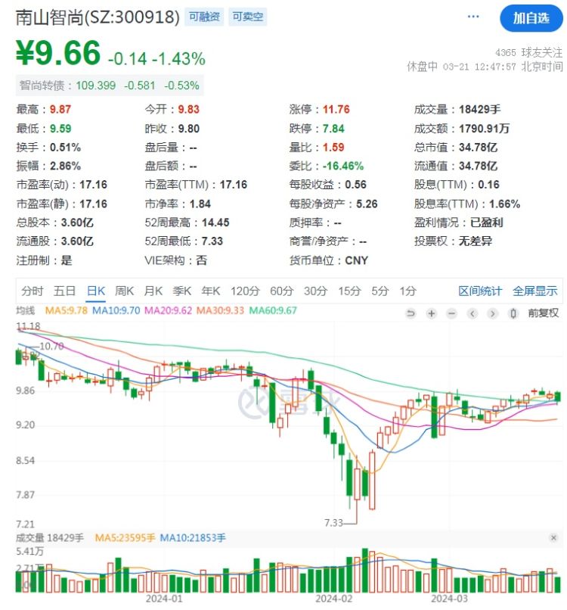Screen dimensions: 567x610
Task: Select the 120分 chart interval
Action: coord(245,291)
